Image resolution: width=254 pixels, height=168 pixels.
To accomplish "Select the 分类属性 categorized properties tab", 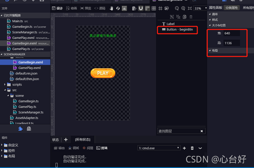I will point(231,8).
